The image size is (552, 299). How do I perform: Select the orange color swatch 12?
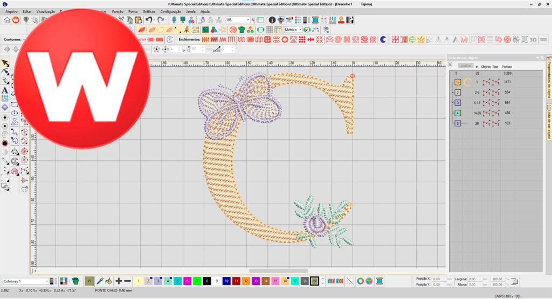246,281
